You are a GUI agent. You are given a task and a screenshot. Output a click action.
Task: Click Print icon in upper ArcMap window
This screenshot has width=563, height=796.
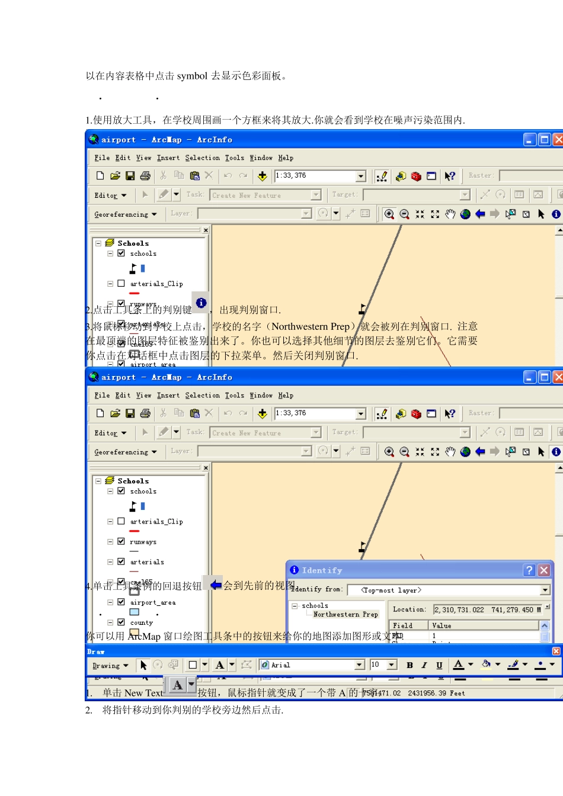pos(145,175)
